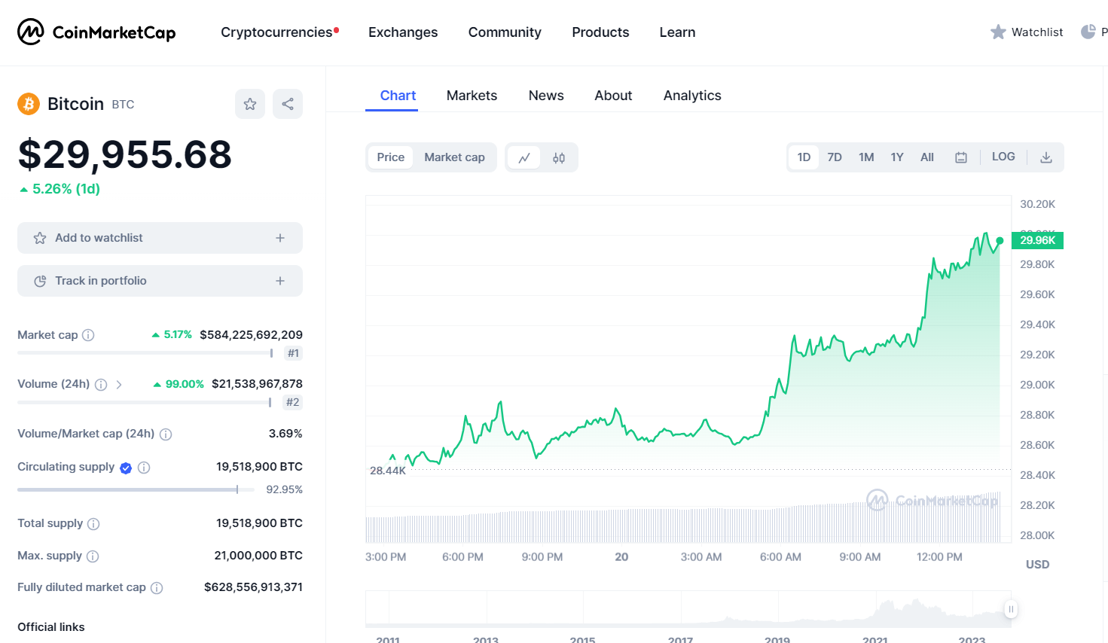Click the #1 market cap rank badge
Viewport: 1108px width, 643px height.
pos(293,353)
